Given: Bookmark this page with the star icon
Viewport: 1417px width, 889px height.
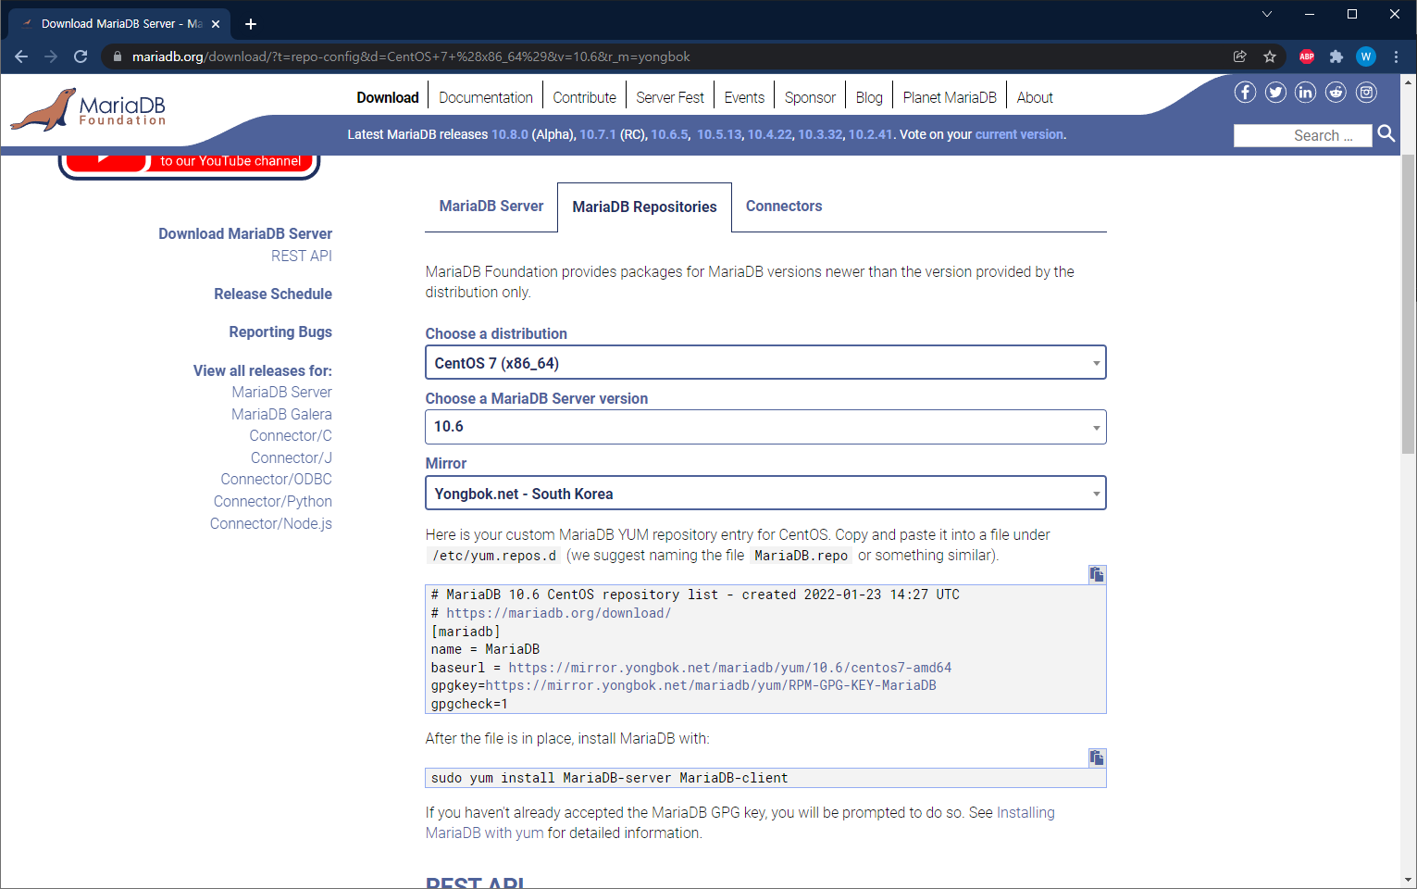Looking at the screenshot, I should click(1270, 56).
